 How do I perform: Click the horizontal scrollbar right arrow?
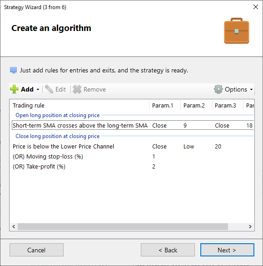(x=250, y=227)
